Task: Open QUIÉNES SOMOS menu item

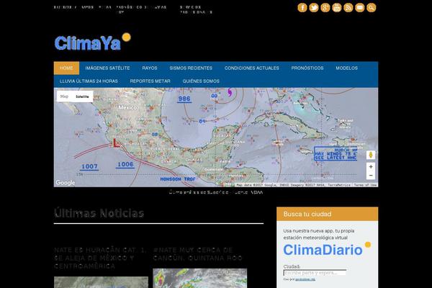Action: 201,81
